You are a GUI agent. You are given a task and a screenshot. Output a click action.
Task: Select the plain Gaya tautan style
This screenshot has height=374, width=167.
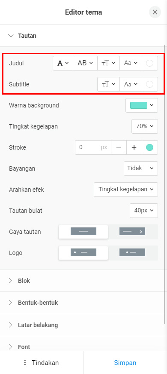tap(83, 231)
